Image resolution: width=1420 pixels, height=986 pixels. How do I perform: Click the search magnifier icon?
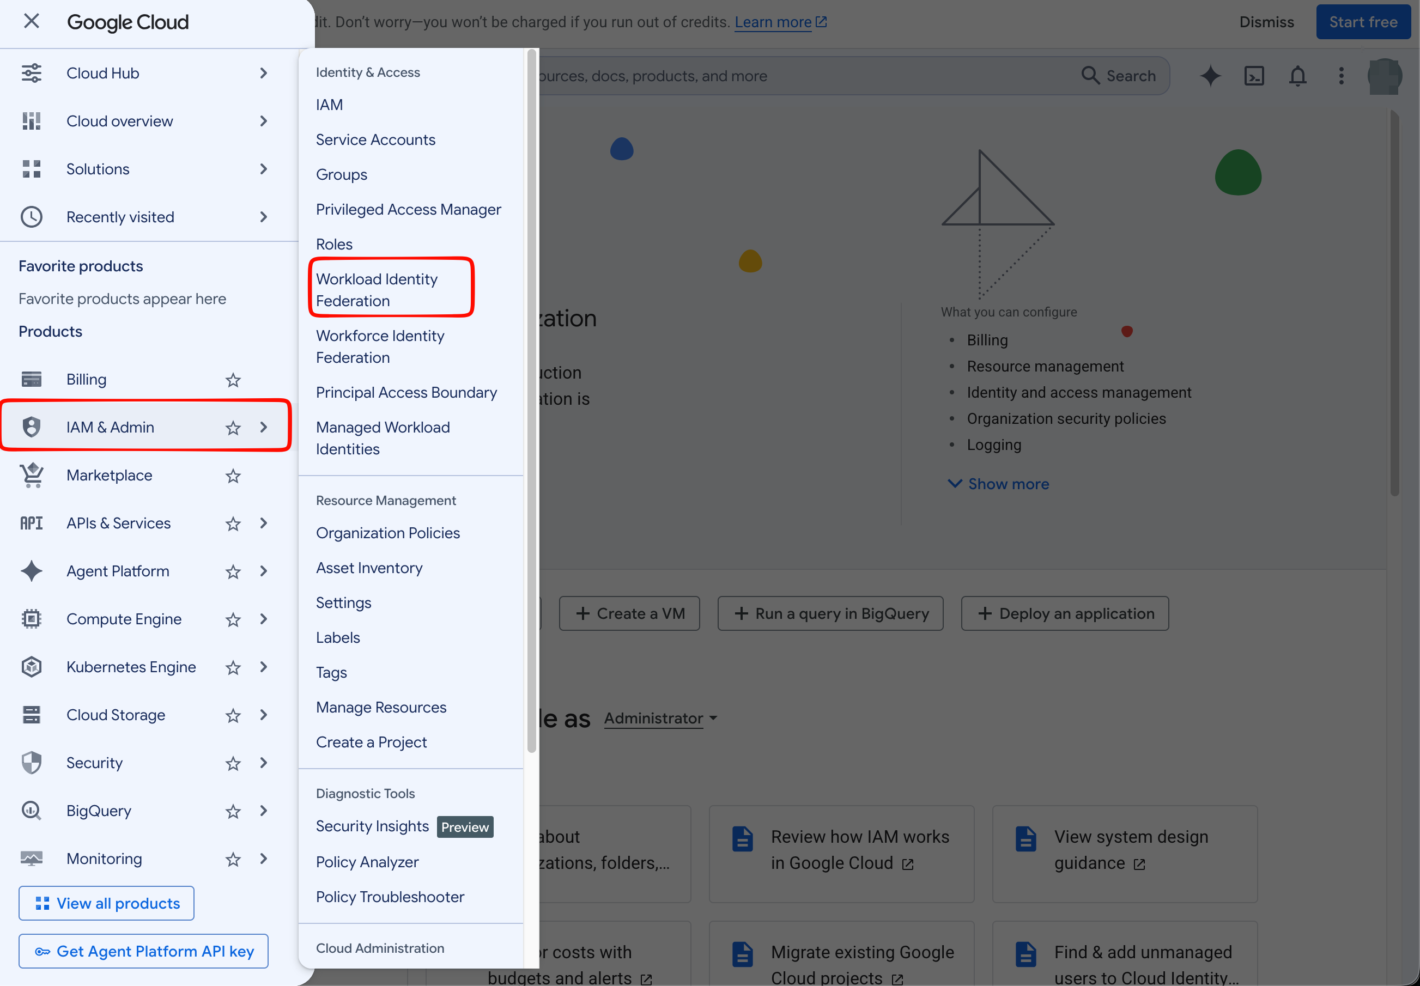click(x=1091, y=75)
